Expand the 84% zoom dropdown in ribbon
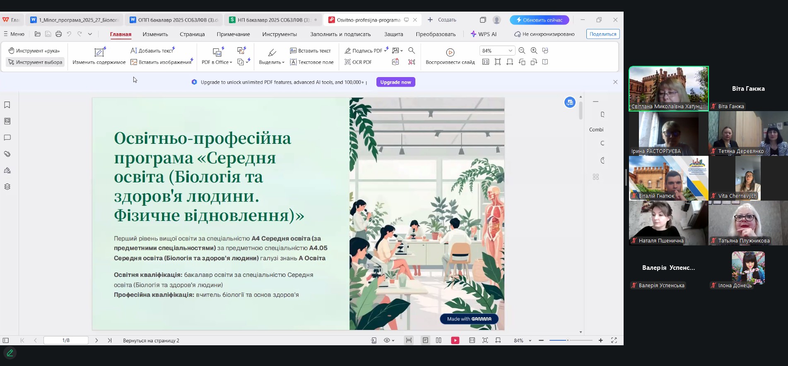Image resolution: width=788 pixels, height=366 pixels. (x=510, y=51)
